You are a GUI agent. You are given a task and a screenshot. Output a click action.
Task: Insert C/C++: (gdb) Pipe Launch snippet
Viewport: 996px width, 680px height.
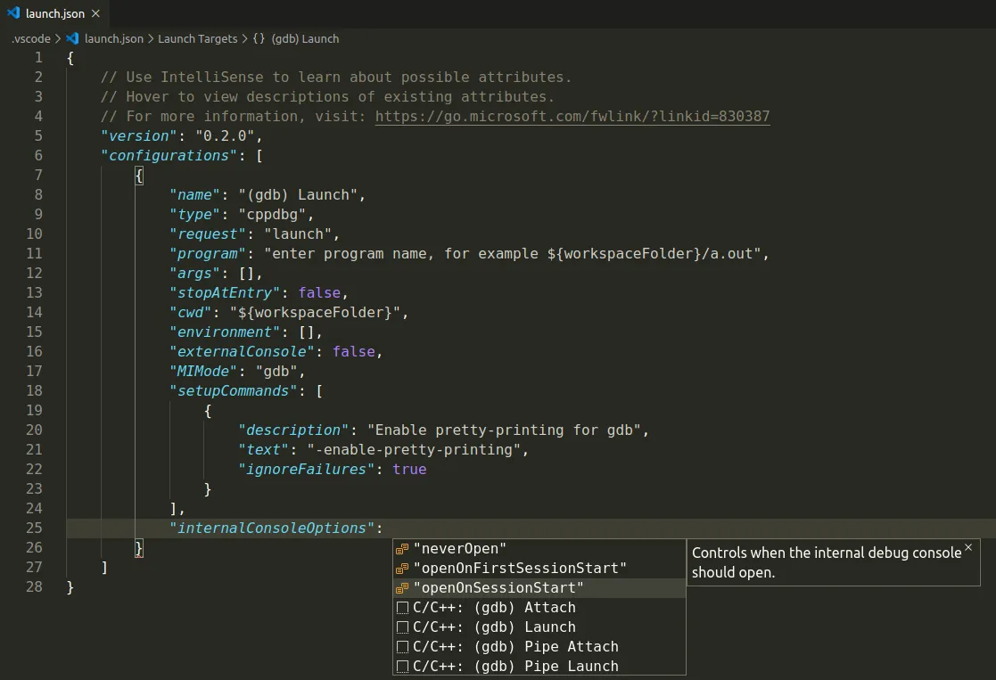click(x=539, y=666)
